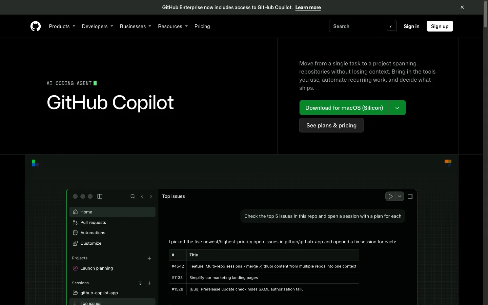Select the Top issues session in the sidebar
The image size is (488, 305).
tap(113, 302)
